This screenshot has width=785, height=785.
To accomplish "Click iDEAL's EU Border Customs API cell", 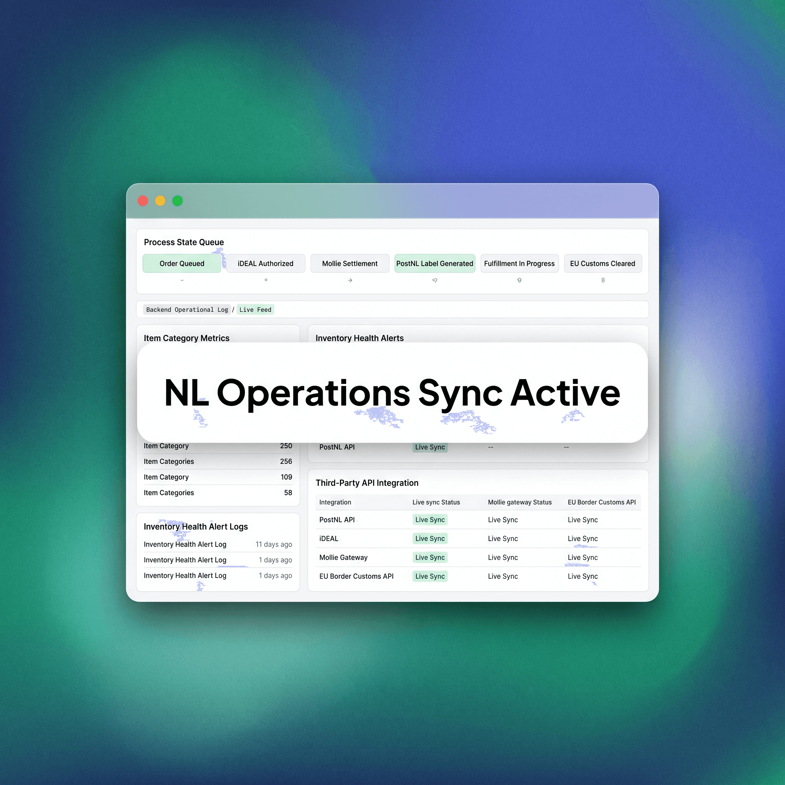I will (583, 539).
